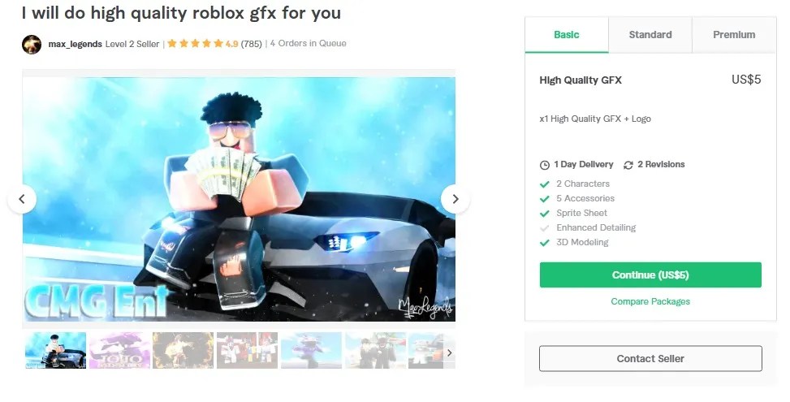Click the Contact Seller button
Screen dimensions: 790x402
point(650,359)
